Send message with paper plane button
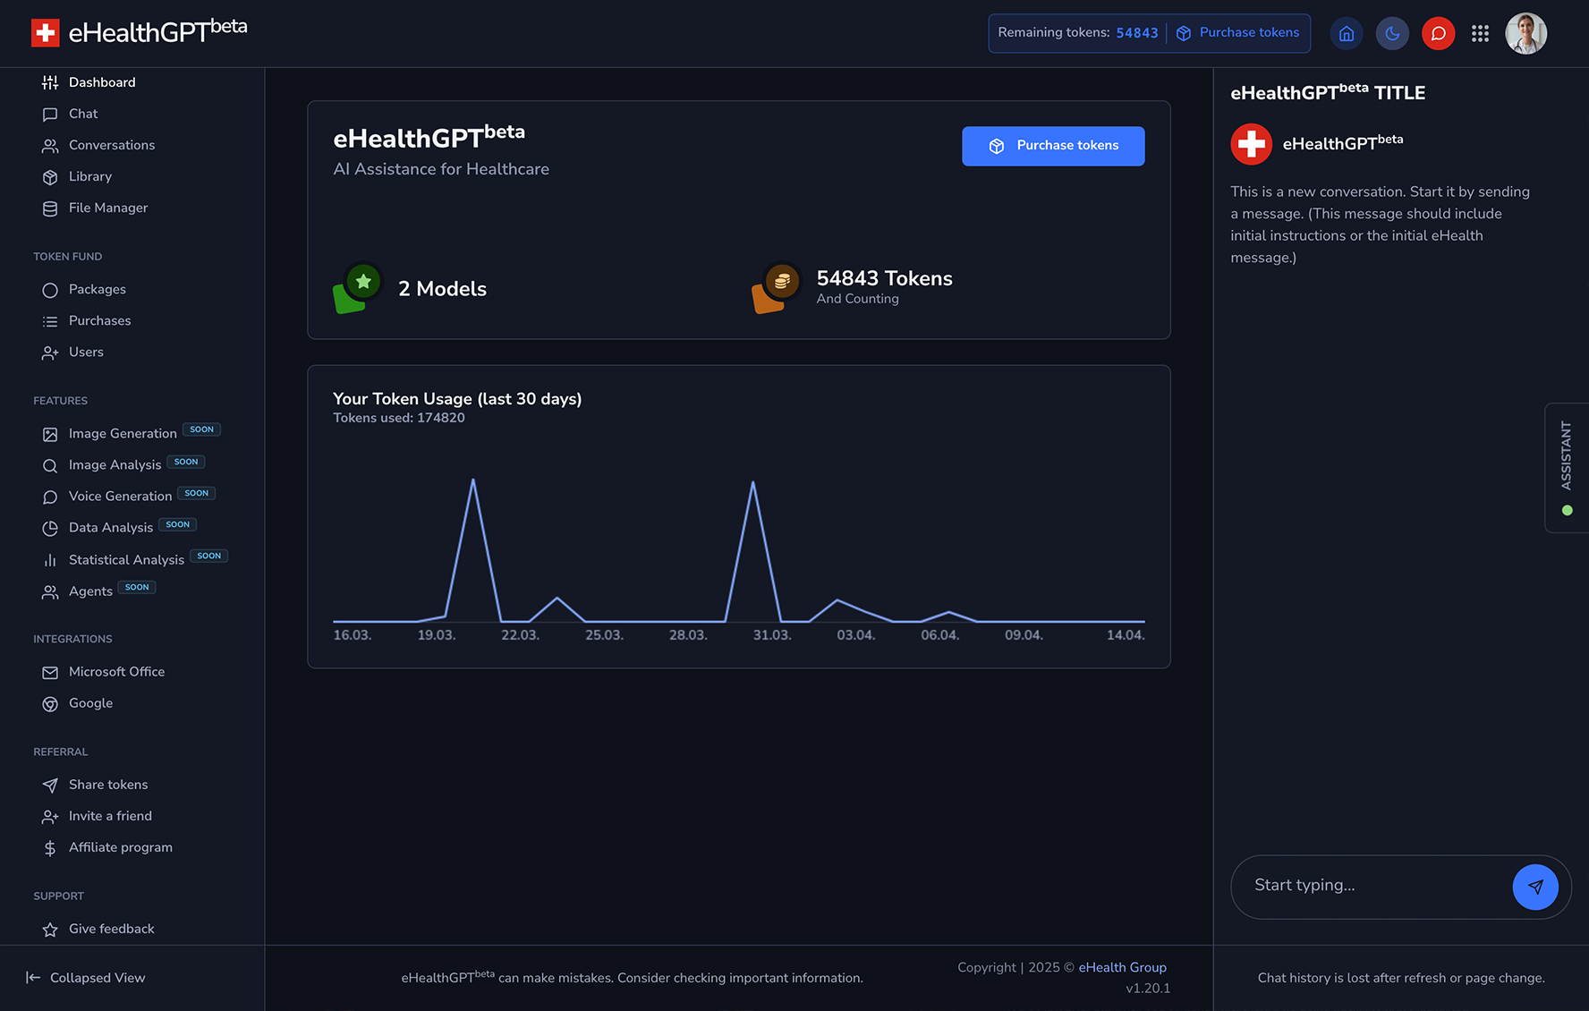The image size is (1589, 1011). point(1534,887)
